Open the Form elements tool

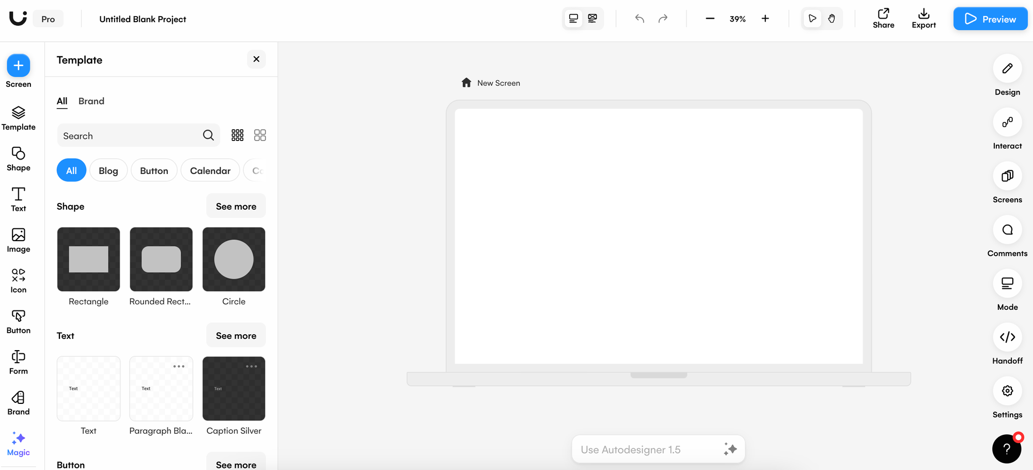19,362
